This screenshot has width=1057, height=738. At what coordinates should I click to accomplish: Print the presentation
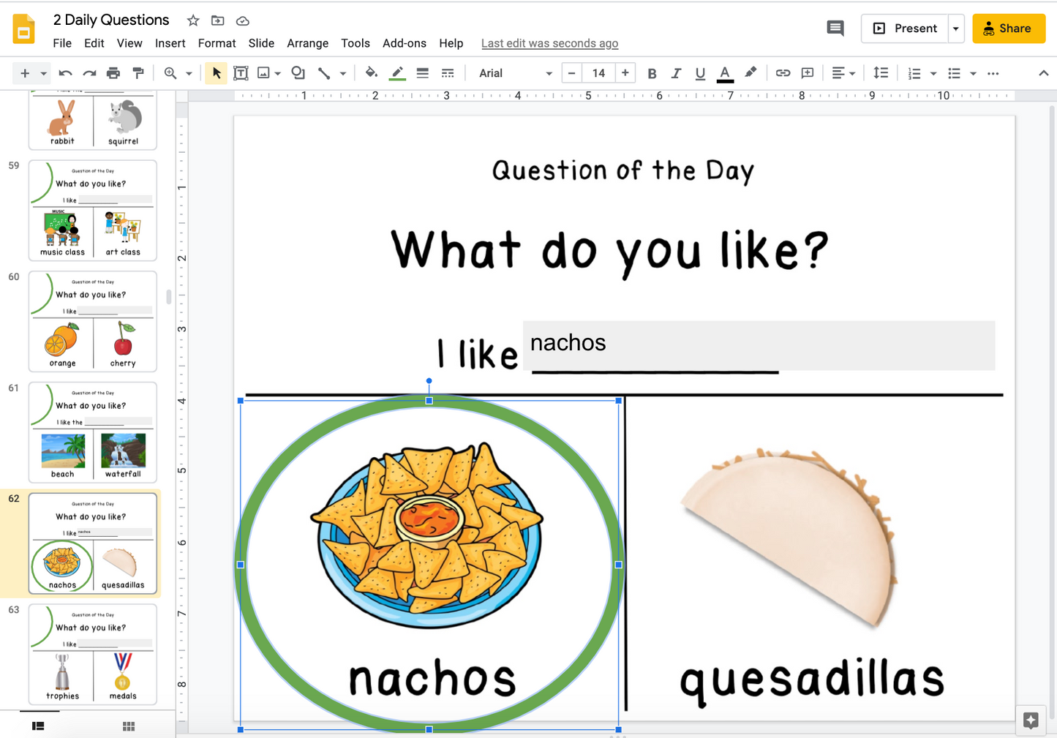(x=113, y=72)
